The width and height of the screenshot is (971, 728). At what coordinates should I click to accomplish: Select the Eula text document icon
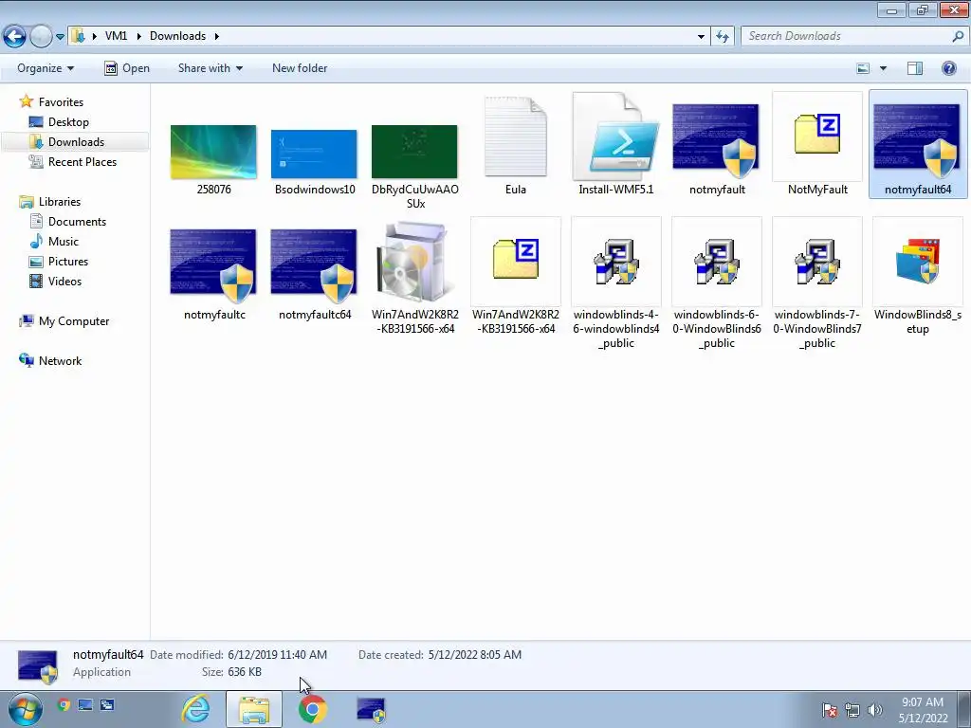click(515, 136)
